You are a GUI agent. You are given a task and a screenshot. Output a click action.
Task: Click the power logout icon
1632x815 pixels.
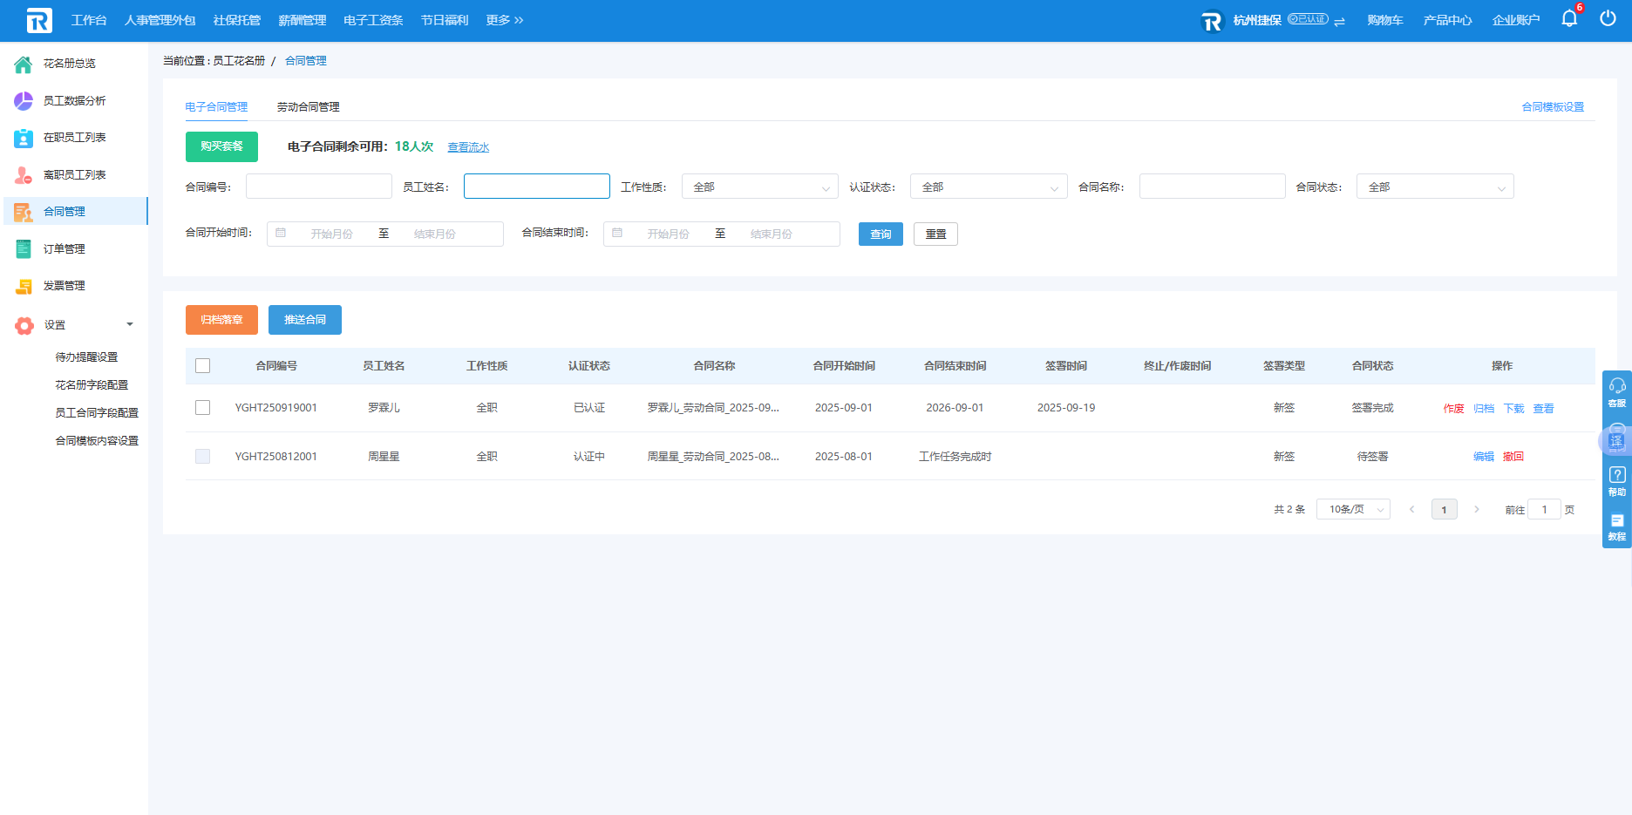1608,19
